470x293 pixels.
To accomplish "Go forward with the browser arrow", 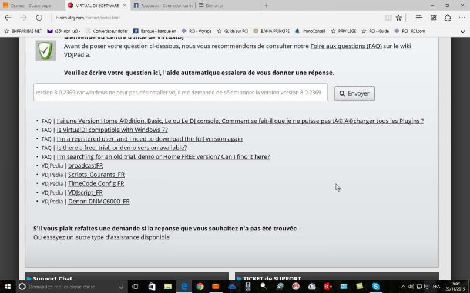I will tap(23, 18).
